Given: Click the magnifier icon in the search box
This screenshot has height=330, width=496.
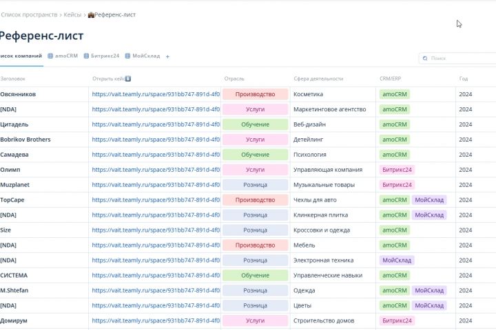Looking at the screenshot, I should coord(425,58).
